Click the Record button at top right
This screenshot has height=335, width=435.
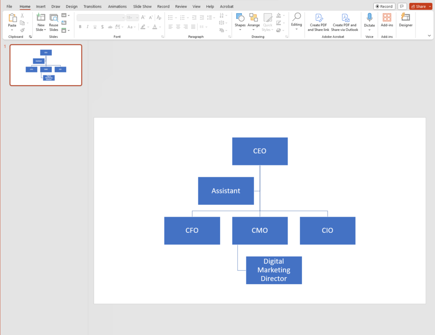[x=384, y=6]
